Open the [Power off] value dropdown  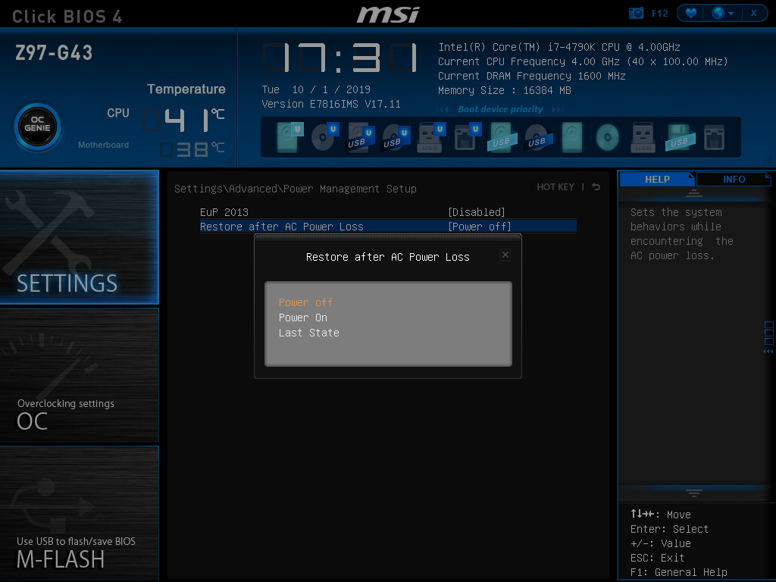click(480, 227)
